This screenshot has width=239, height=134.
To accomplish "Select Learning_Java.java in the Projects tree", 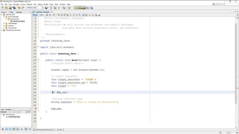I will point(19,21).
